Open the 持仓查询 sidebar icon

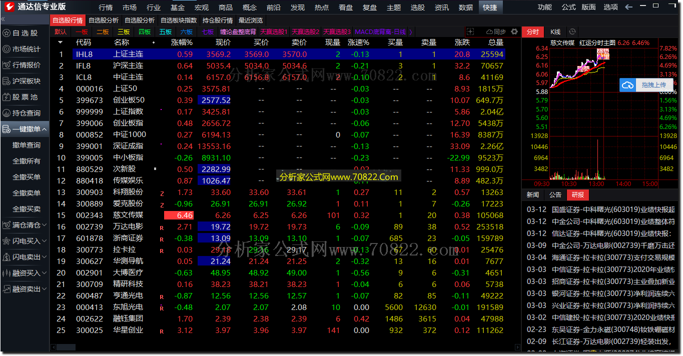6,113
